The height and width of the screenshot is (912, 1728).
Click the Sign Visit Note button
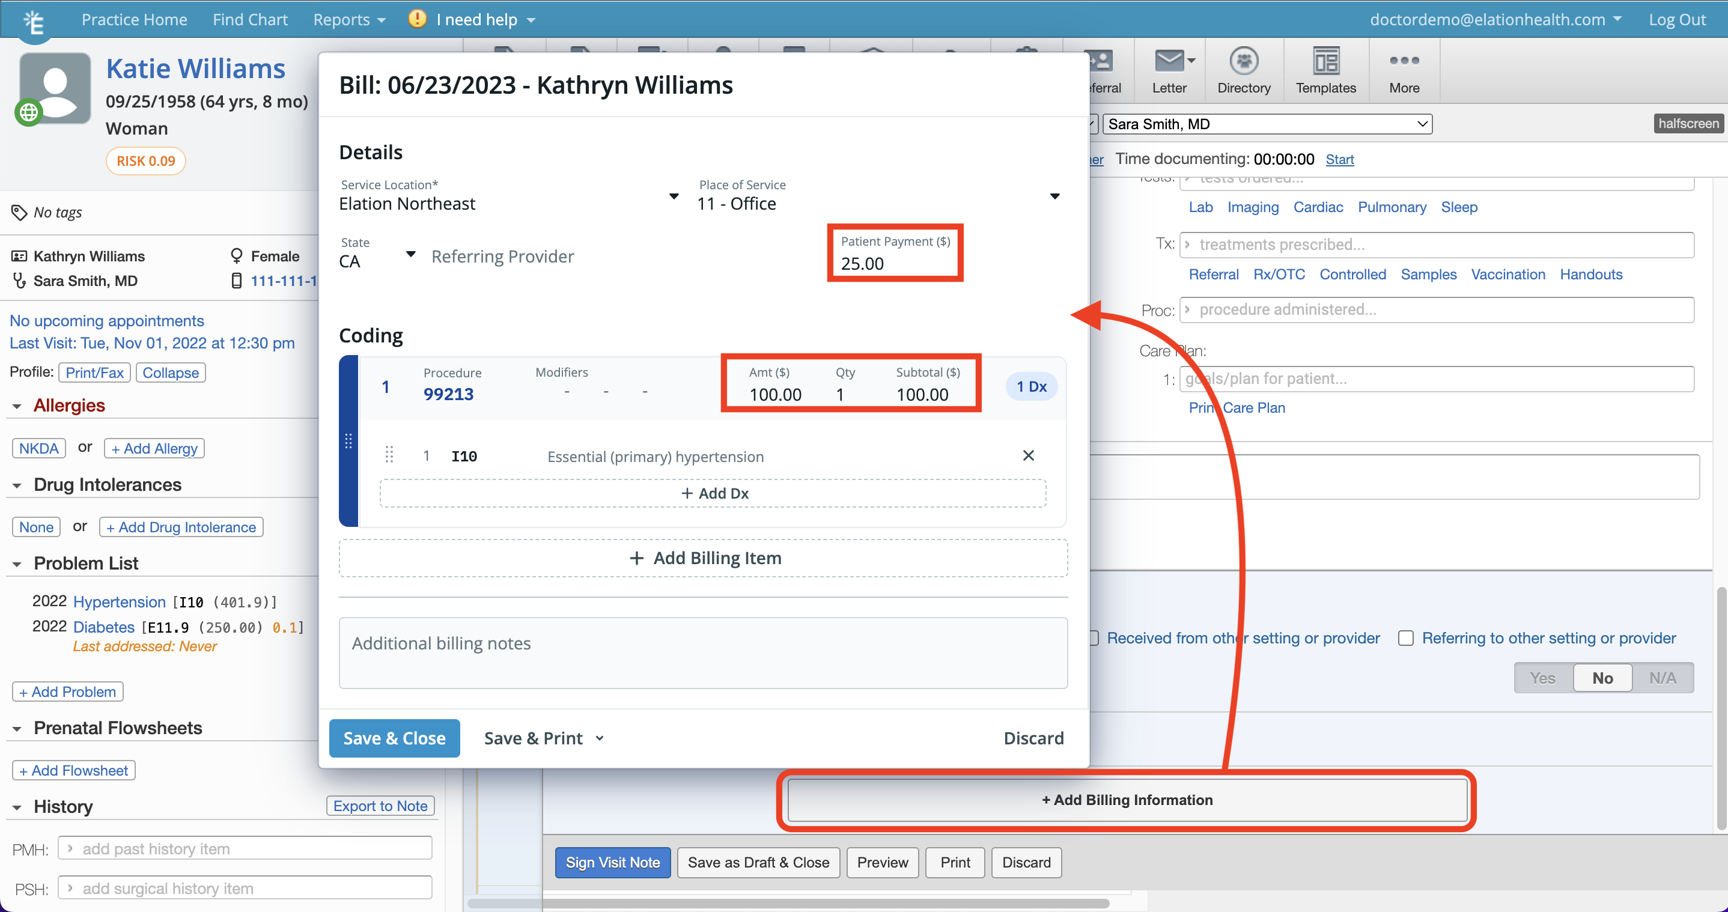(612, 862)
